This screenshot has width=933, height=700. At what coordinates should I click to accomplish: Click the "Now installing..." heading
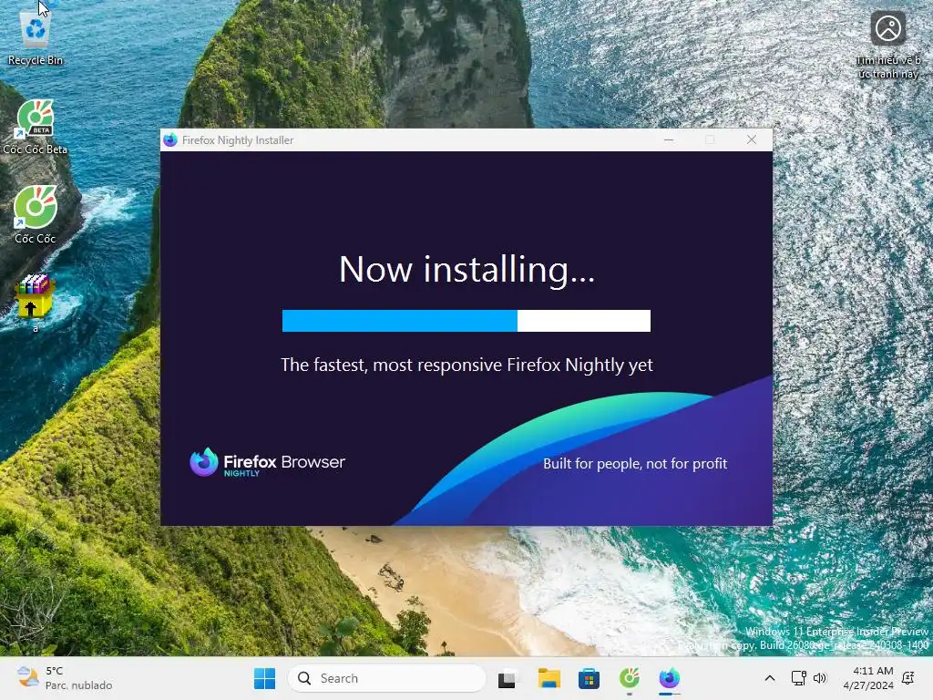(466, 270)
